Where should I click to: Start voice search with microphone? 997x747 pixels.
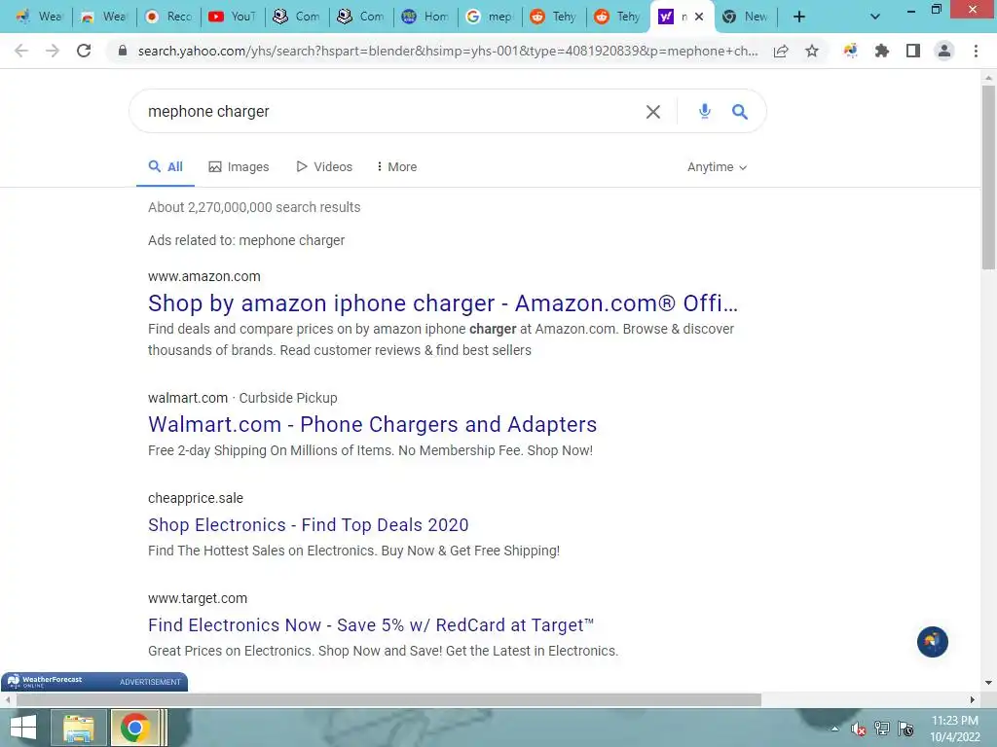tap(705, 111)
